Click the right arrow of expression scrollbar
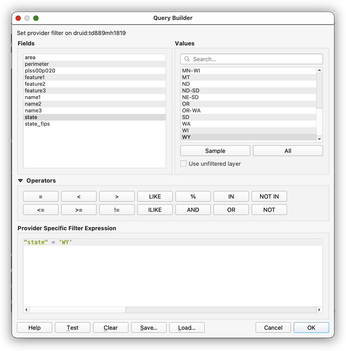The width and height of the screenshot is (346, 351). coord(319,310)
